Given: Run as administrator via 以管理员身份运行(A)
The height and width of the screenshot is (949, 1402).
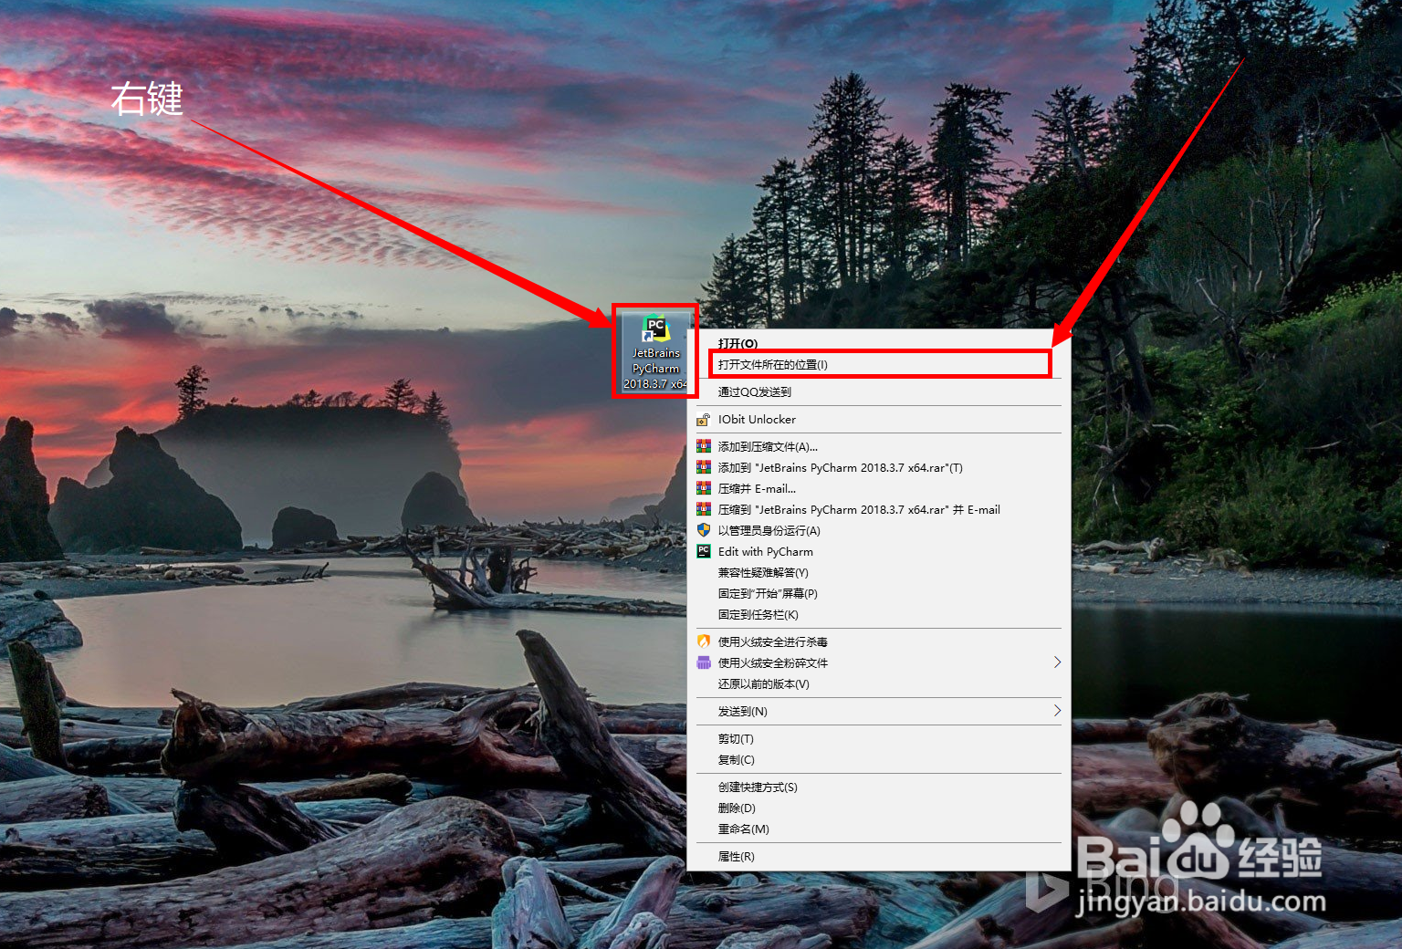Looking at the screenshot, I should point(878,530).
